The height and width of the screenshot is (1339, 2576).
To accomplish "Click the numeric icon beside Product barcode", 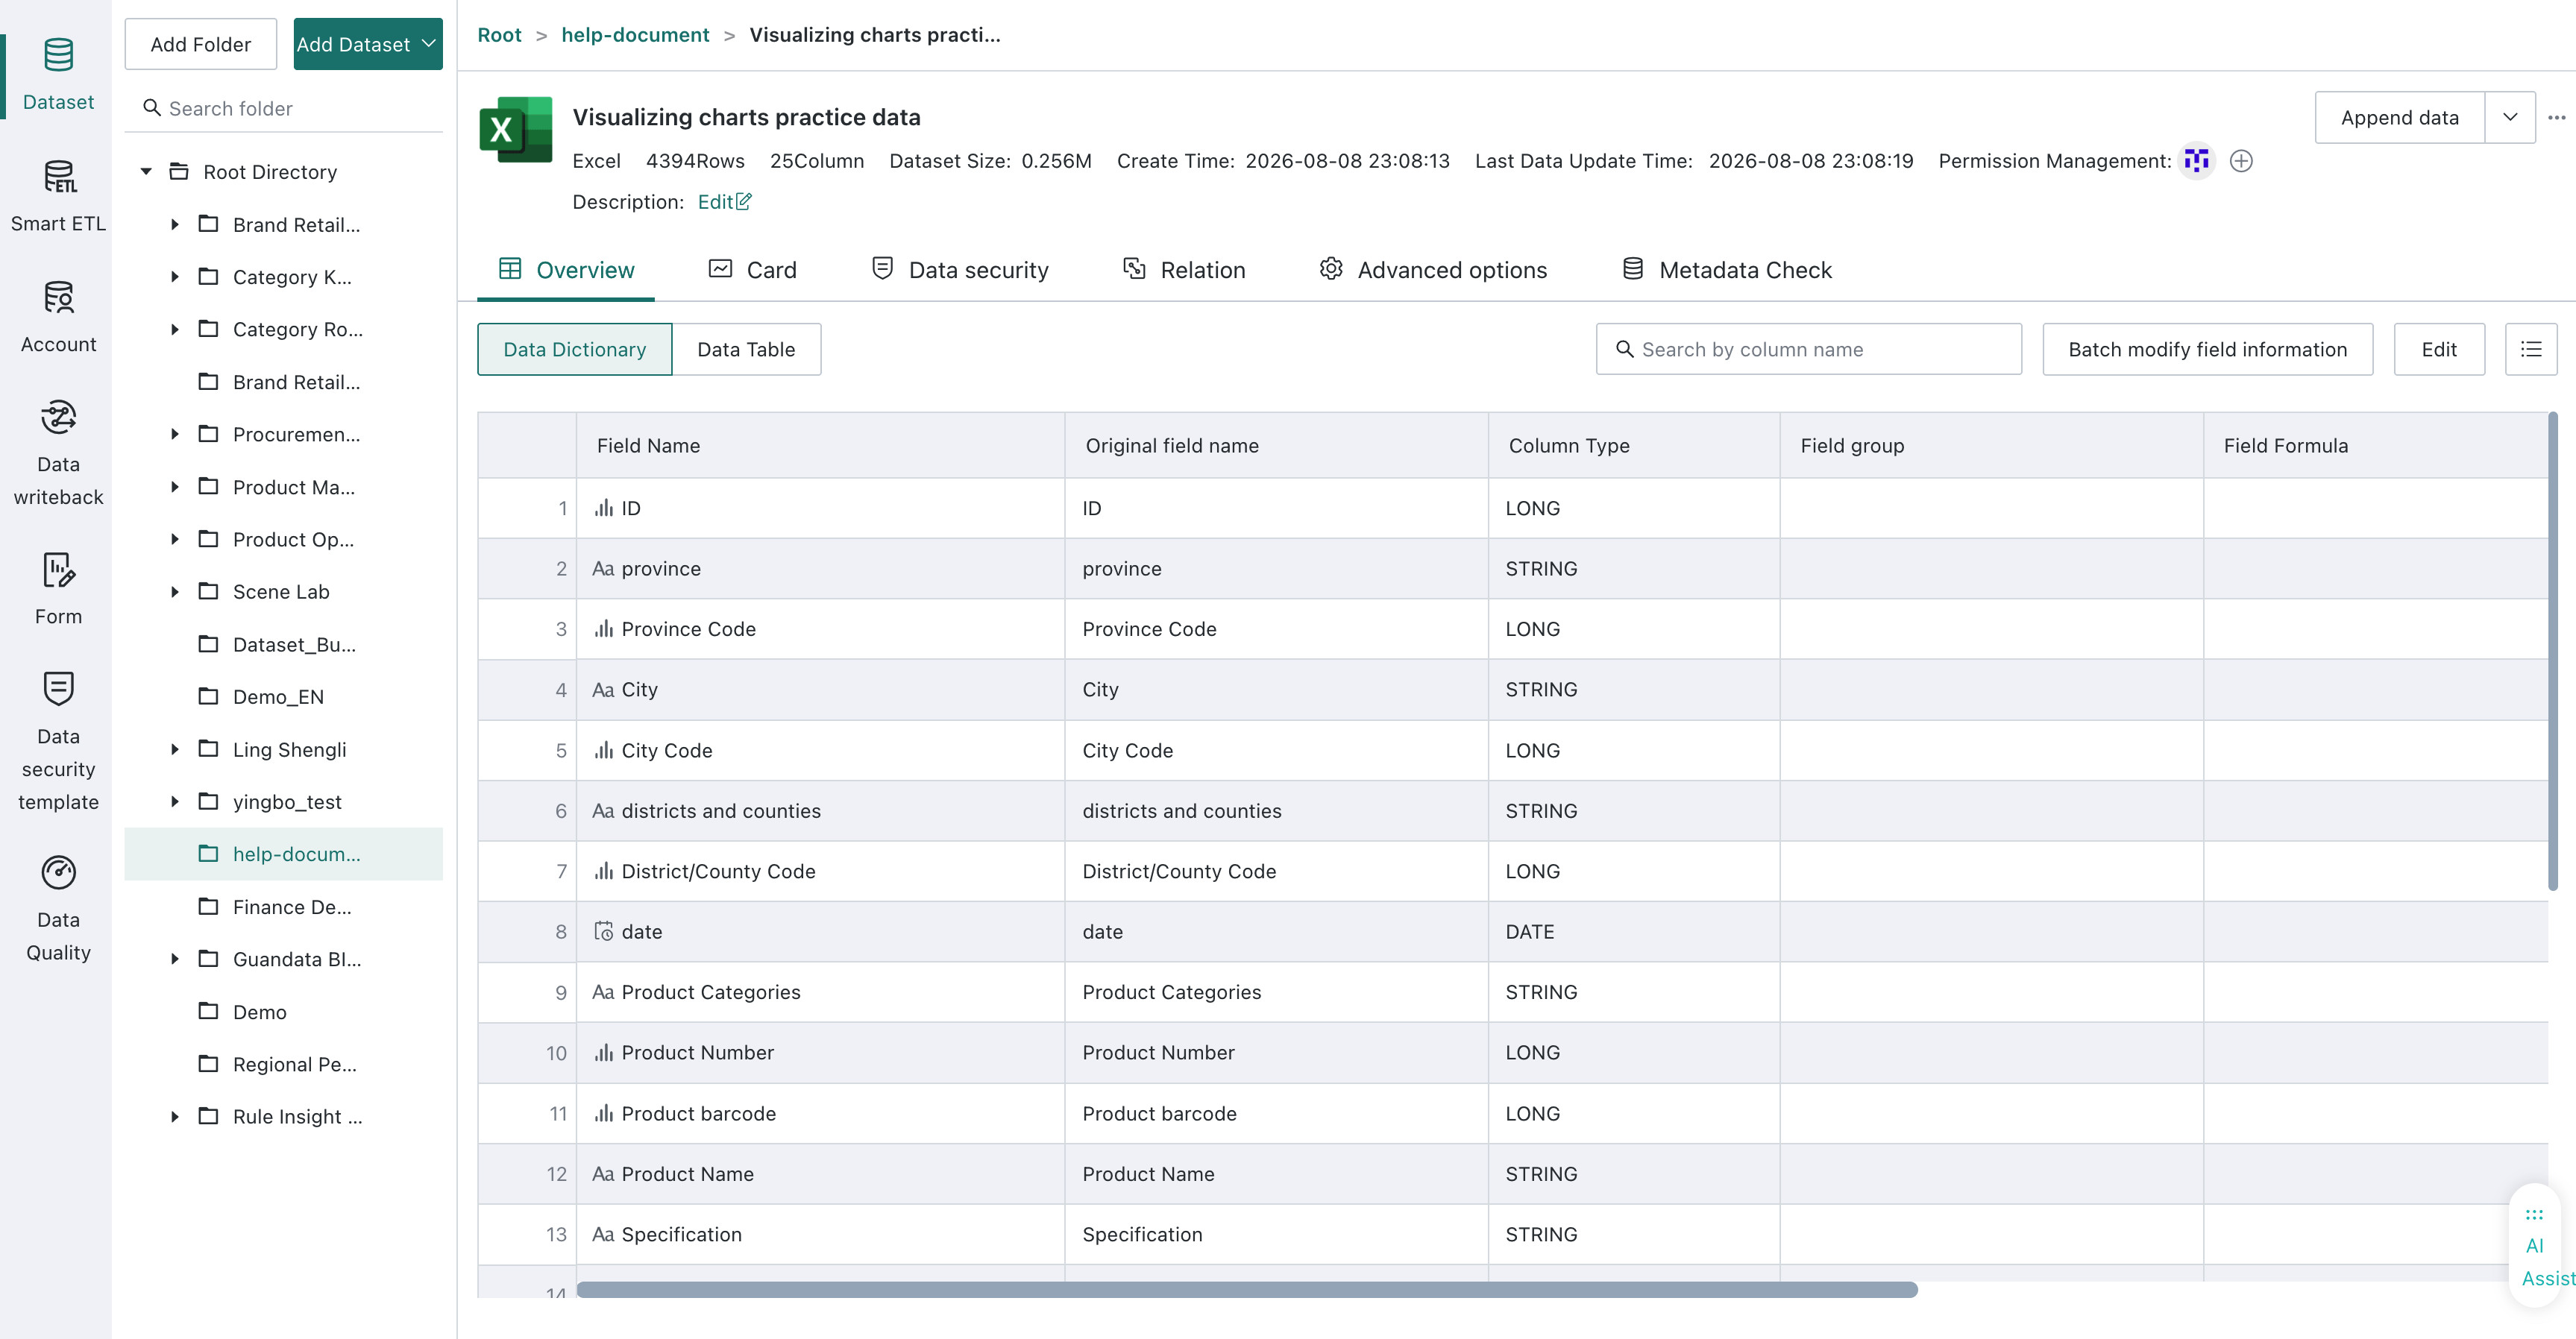I will [603, 1114].
